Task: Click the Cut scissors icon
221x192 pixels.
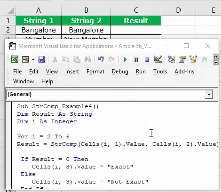Action: 55,59
